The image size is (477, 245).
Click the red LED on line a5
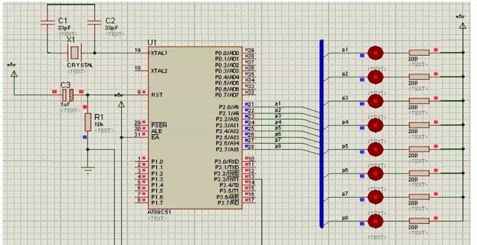(375, 149)
